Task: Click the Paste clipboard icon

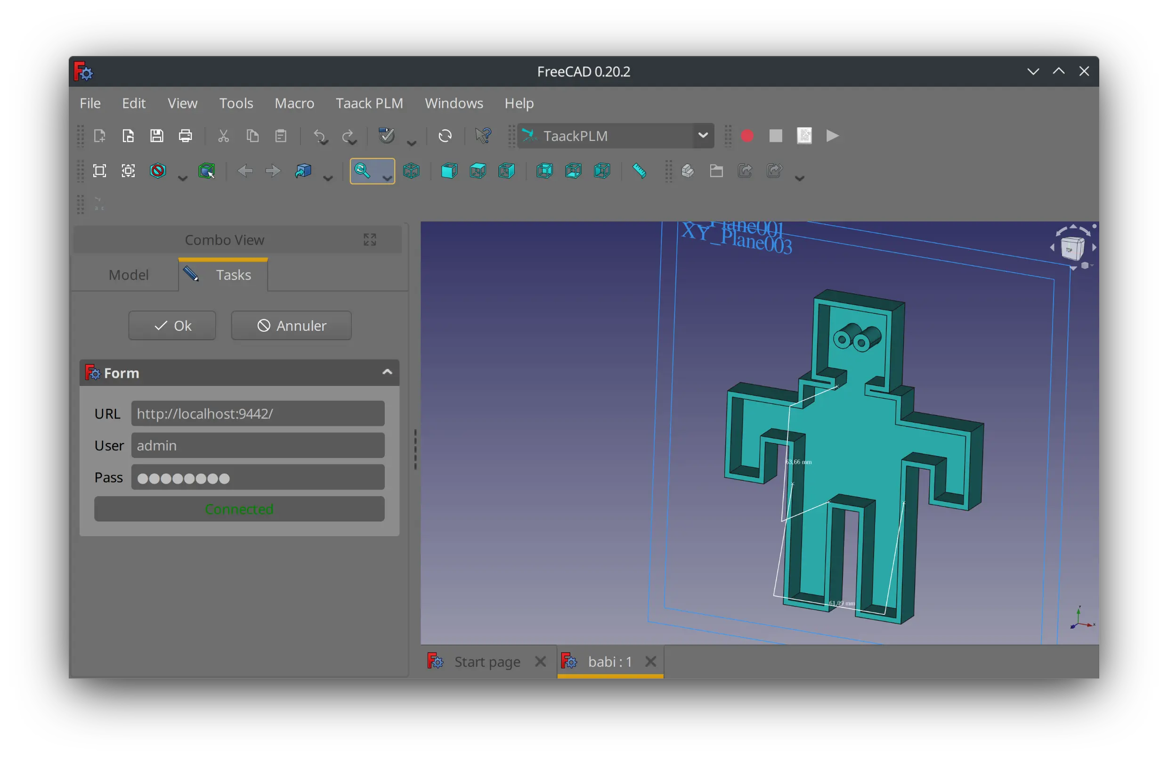Action: tap(281, 136)
